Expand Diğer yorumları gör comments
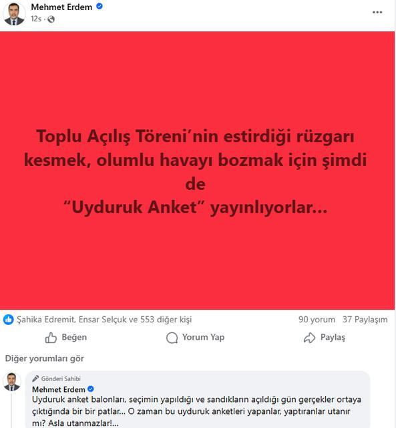396x428 pixels. coord(45,358)
